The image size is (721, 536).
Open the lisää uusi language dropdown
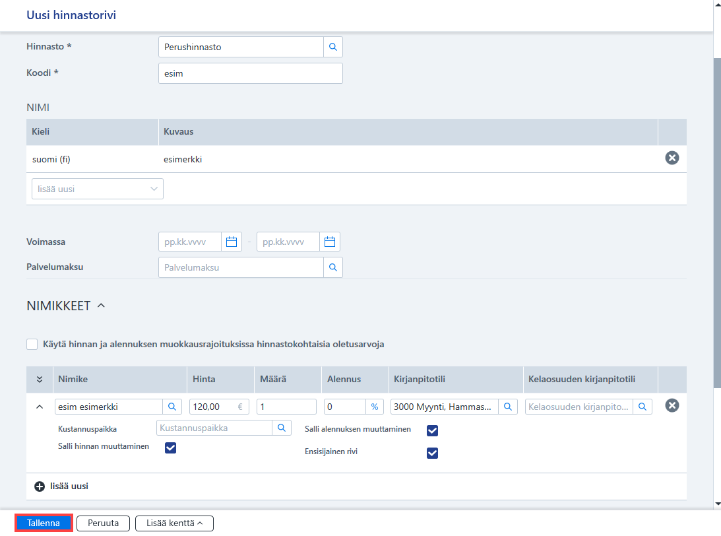tap(98, 189)
